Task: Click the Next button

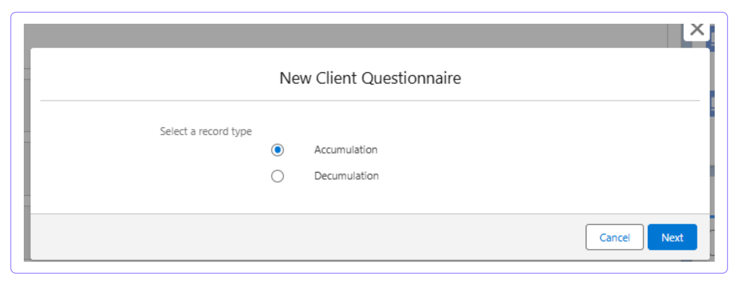Action: pos(672,237)
